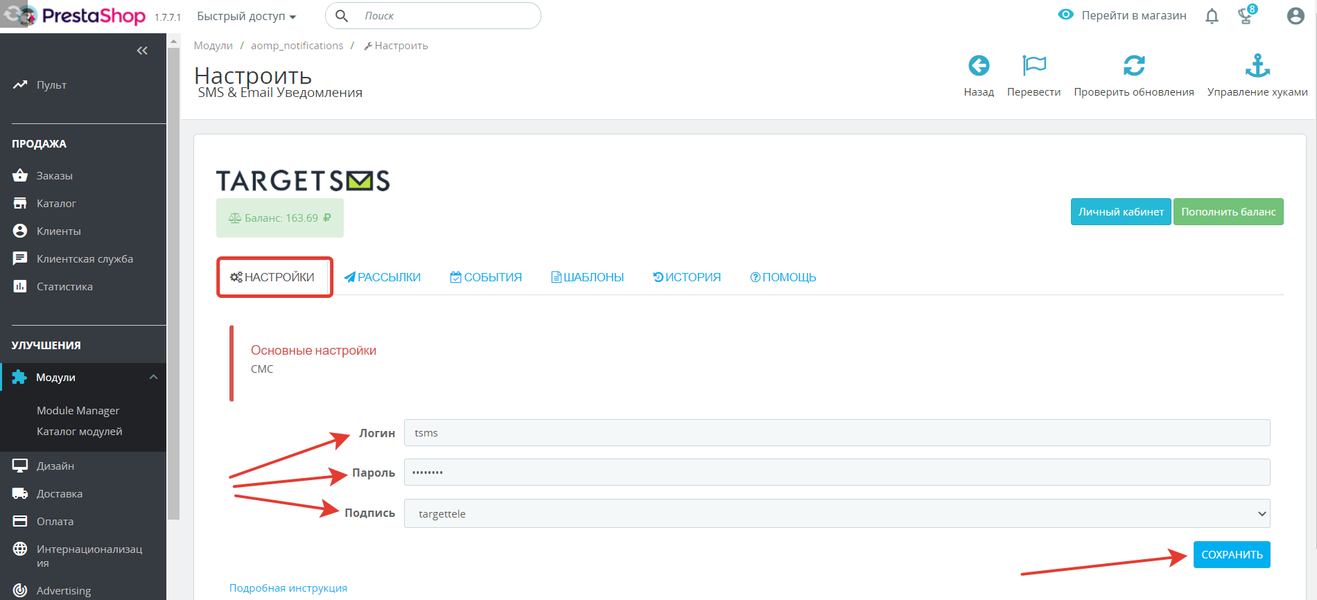Open Module Manager submenu item

(78, 410)
